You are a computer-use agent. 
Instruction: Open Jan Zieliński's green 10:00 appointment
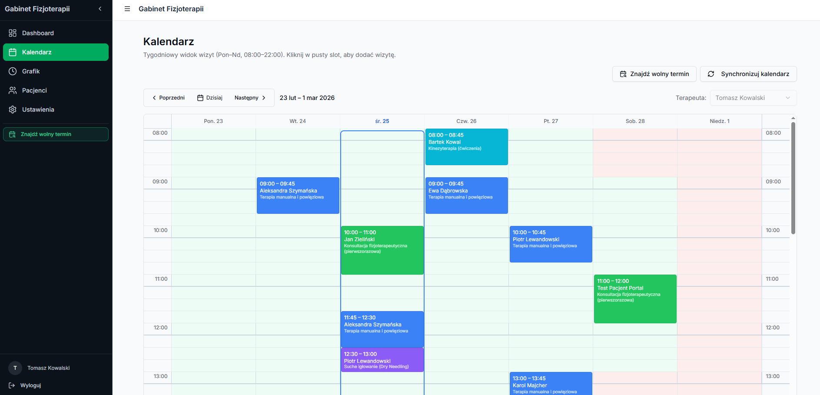point(382,250)
